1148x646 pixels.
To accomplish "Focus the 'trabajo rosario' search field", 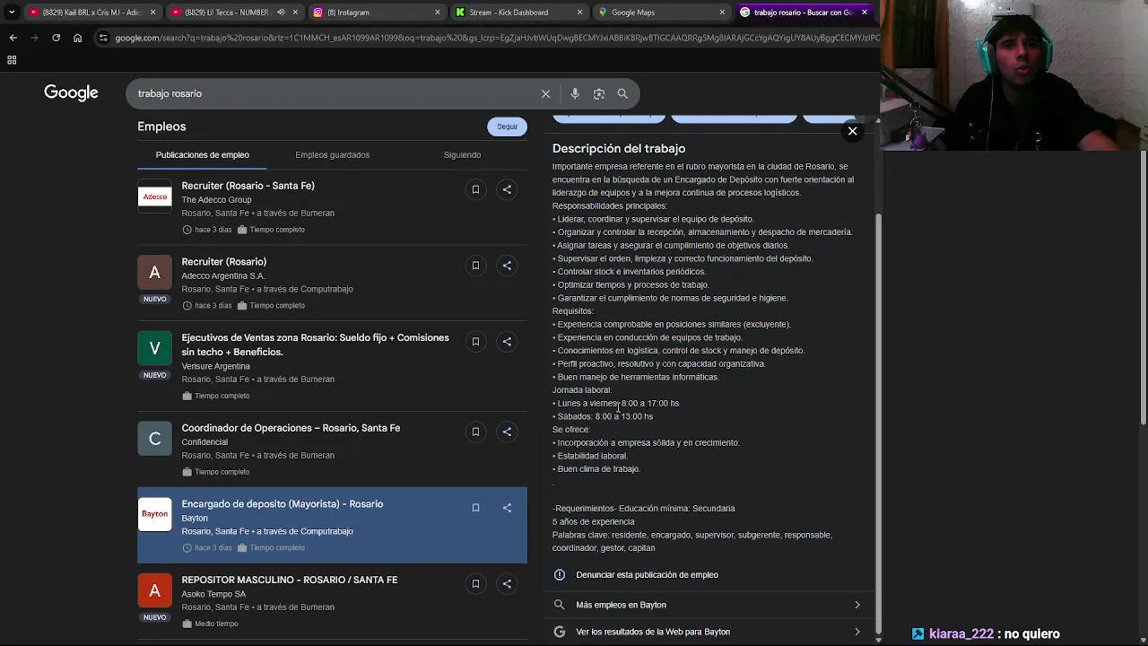I will 332,93.
